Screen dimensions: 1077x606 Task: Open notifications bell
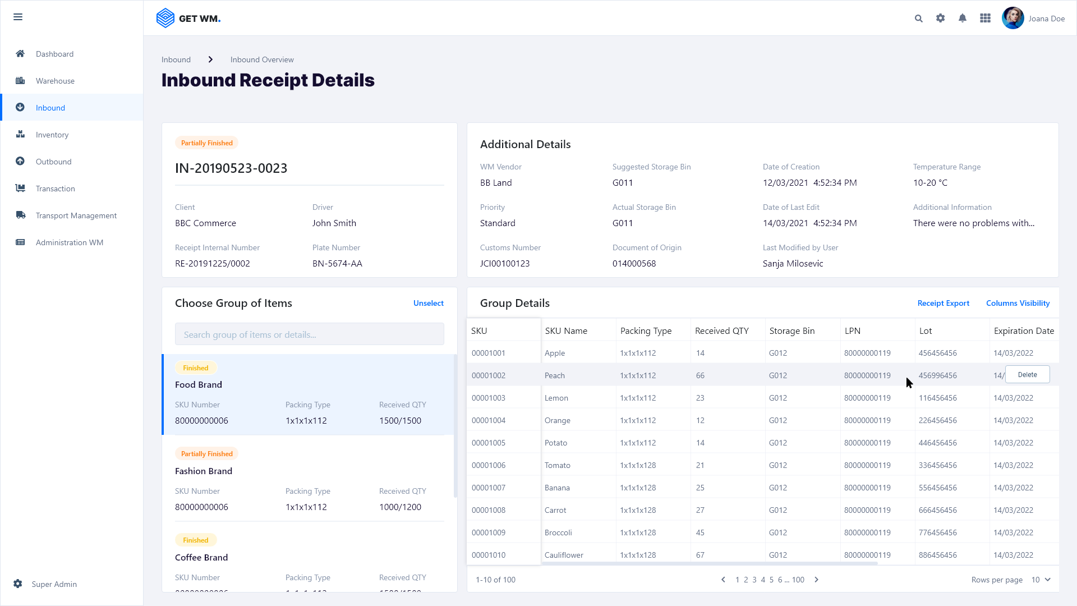(963, 19)
